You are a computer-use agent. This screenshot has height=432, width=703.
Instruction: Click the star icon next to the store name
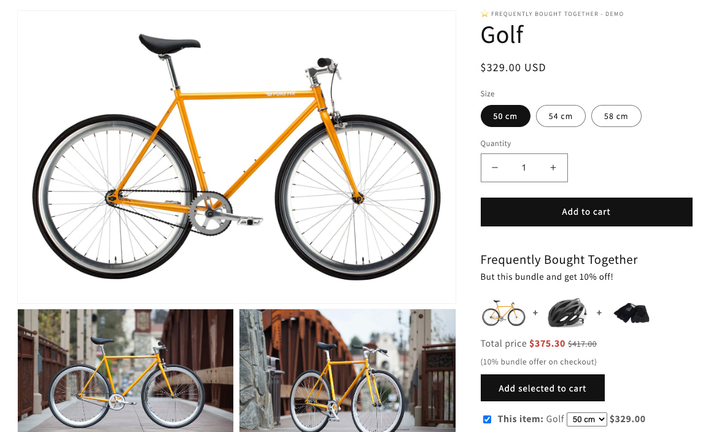484,13
